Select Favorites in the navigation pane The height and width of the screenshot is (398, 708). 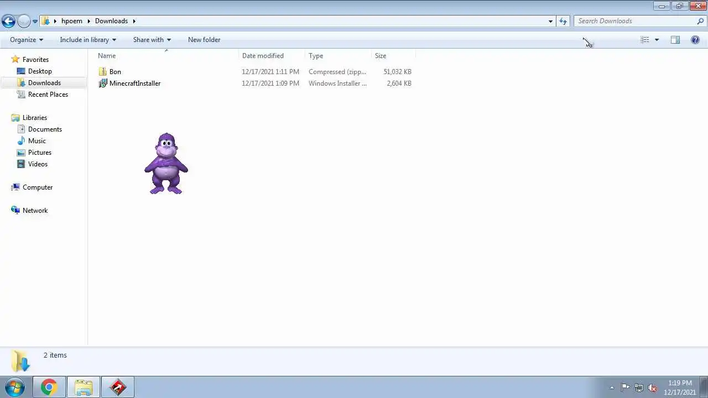point(35,60)
